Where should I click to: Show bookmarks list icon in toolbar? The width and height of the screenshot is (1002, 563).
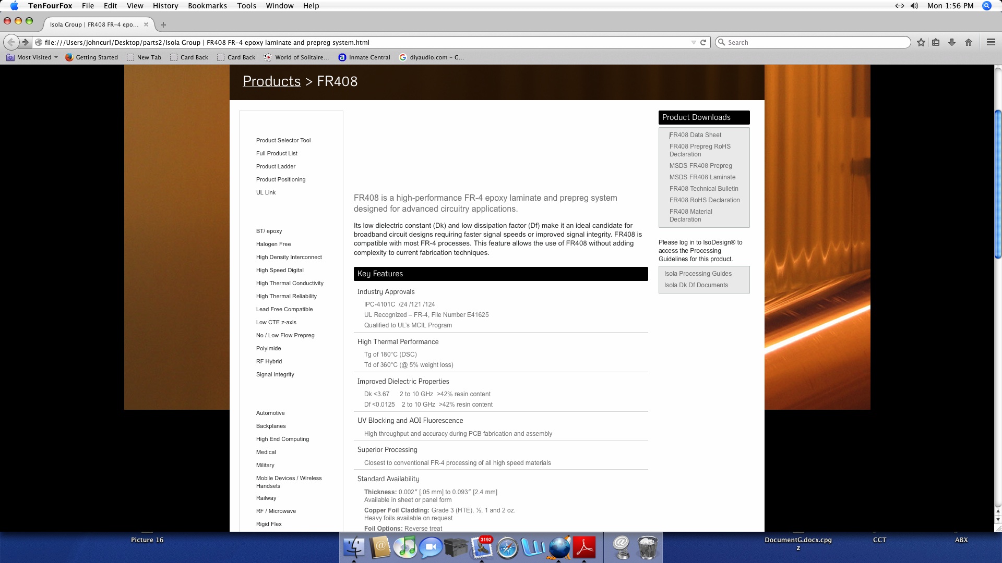[936, 42]
